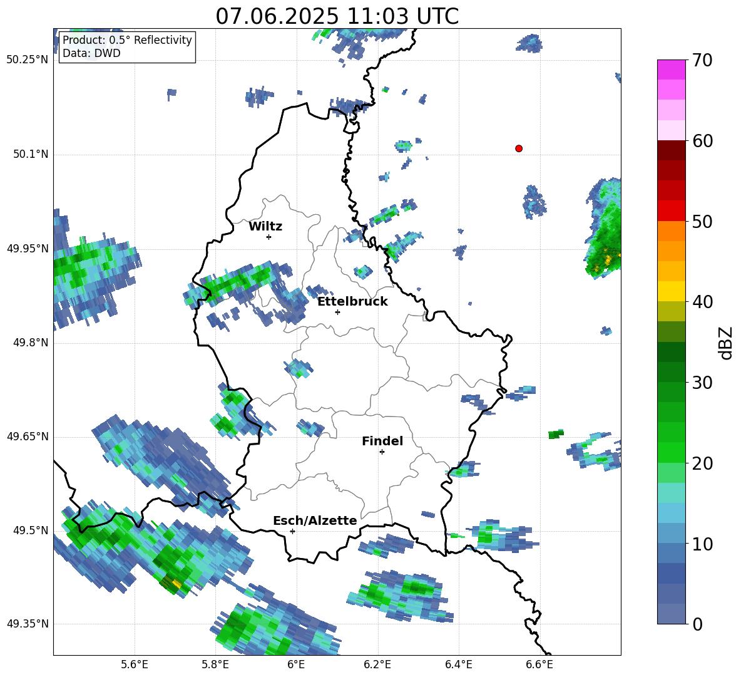Click the 50.25°N latitude label
The height and width of the screenshot is (677, 741).
pyautogui.click(x=28, y=60)
